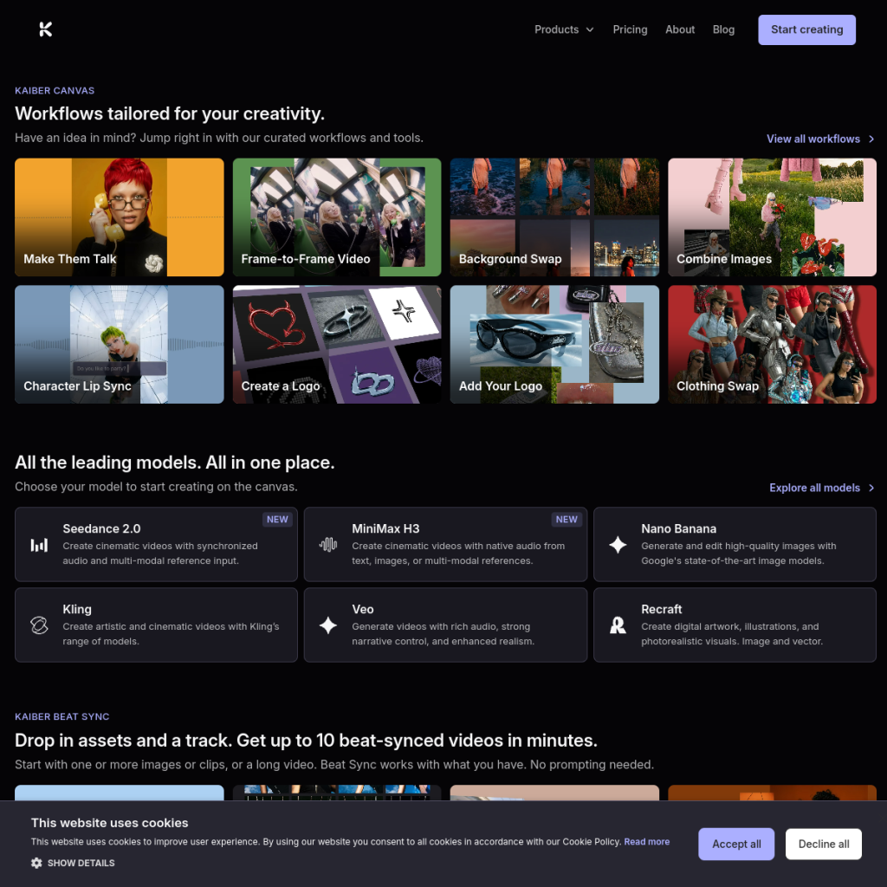Click the Start creating button
The height and width of the screenshot is (887, 887).
806,29
